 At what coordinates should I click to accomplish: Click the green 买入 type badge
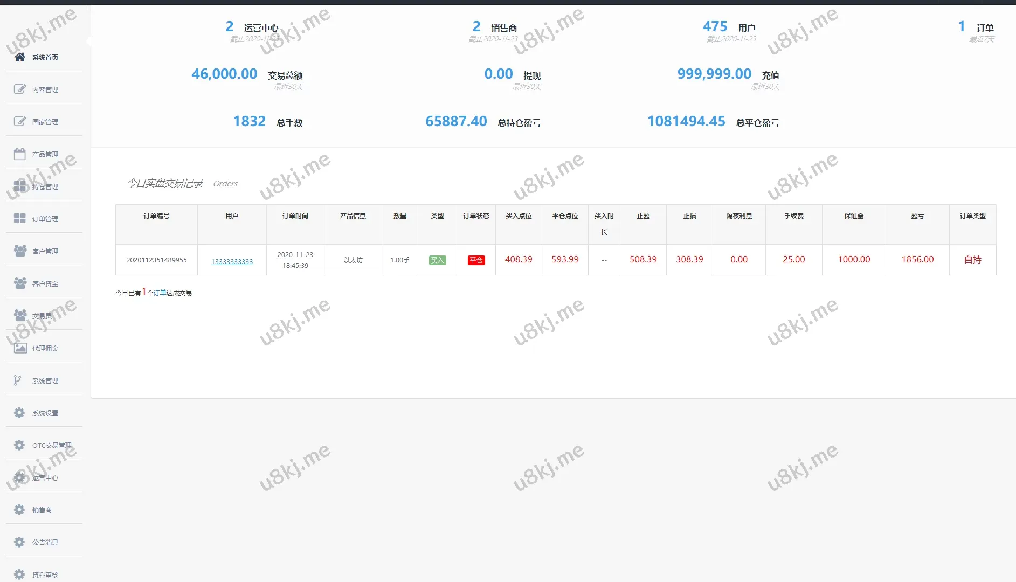click(437, 260)
